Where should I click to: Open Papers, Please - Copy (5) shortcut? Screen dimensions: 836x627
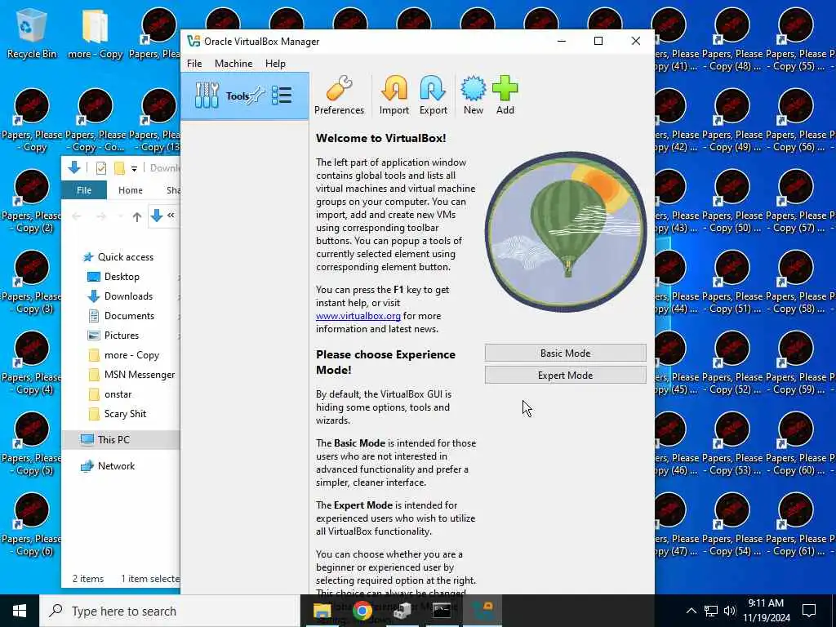[32, 444]
